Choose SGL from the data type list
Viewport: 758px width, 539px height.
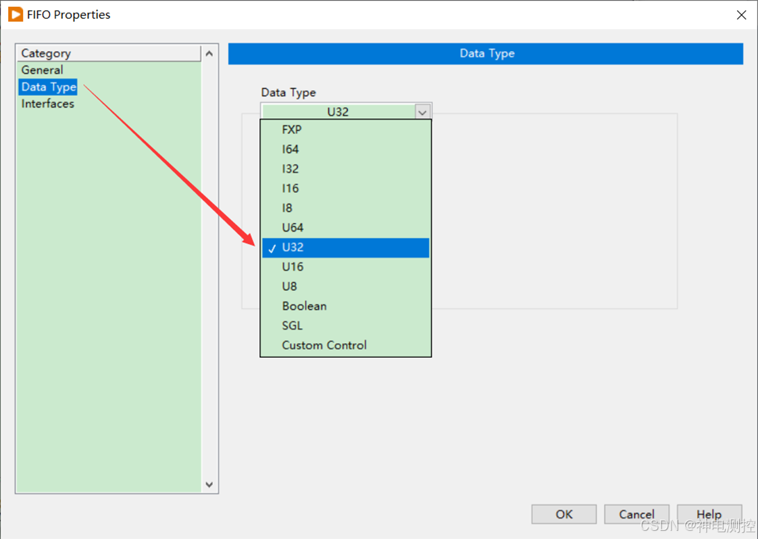coord(345,325)
